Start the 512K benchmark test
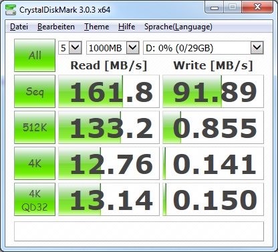 coord(35,127)
